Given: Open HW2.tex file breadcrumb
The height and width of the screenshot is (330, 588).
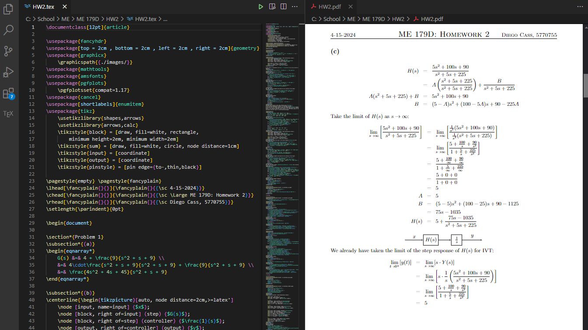Looking at the screenshot, I should click(x=141, y=19).
